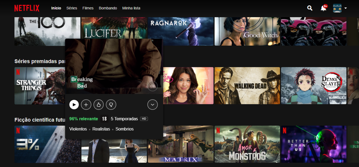Viewport: 359px width, 167px height.
Task: Open the Bombando menu item
Action: [108, 8]
